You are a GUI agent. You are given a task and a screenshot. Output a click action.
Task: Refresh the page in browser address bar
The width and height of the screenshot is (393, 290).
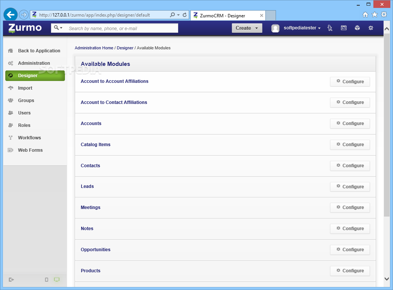[185, 15]
